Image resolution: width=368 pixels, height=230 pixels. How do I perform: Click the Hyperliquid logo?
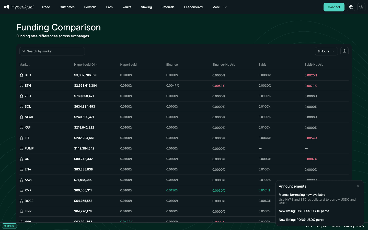[x=19, y=7]
